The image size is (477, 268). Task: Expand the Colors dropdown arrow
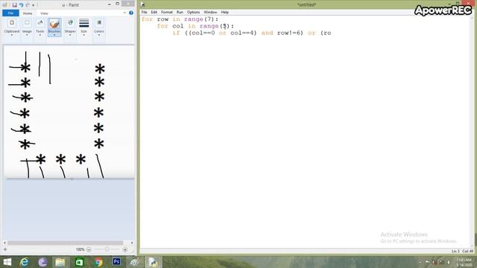[x=99, y=35]
